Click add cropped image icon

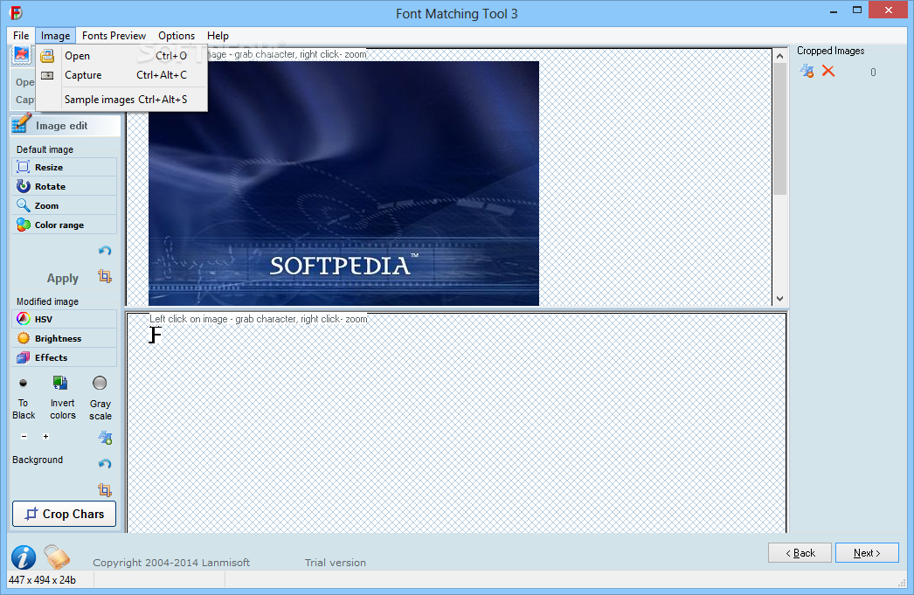[x=807, y=71]
